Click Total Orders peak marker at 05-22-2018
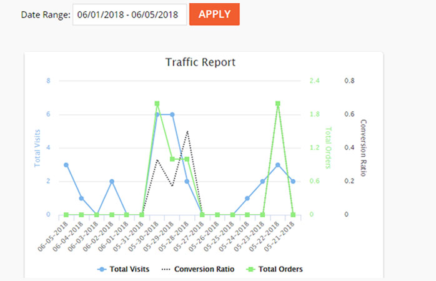 (x=278, y=104)
